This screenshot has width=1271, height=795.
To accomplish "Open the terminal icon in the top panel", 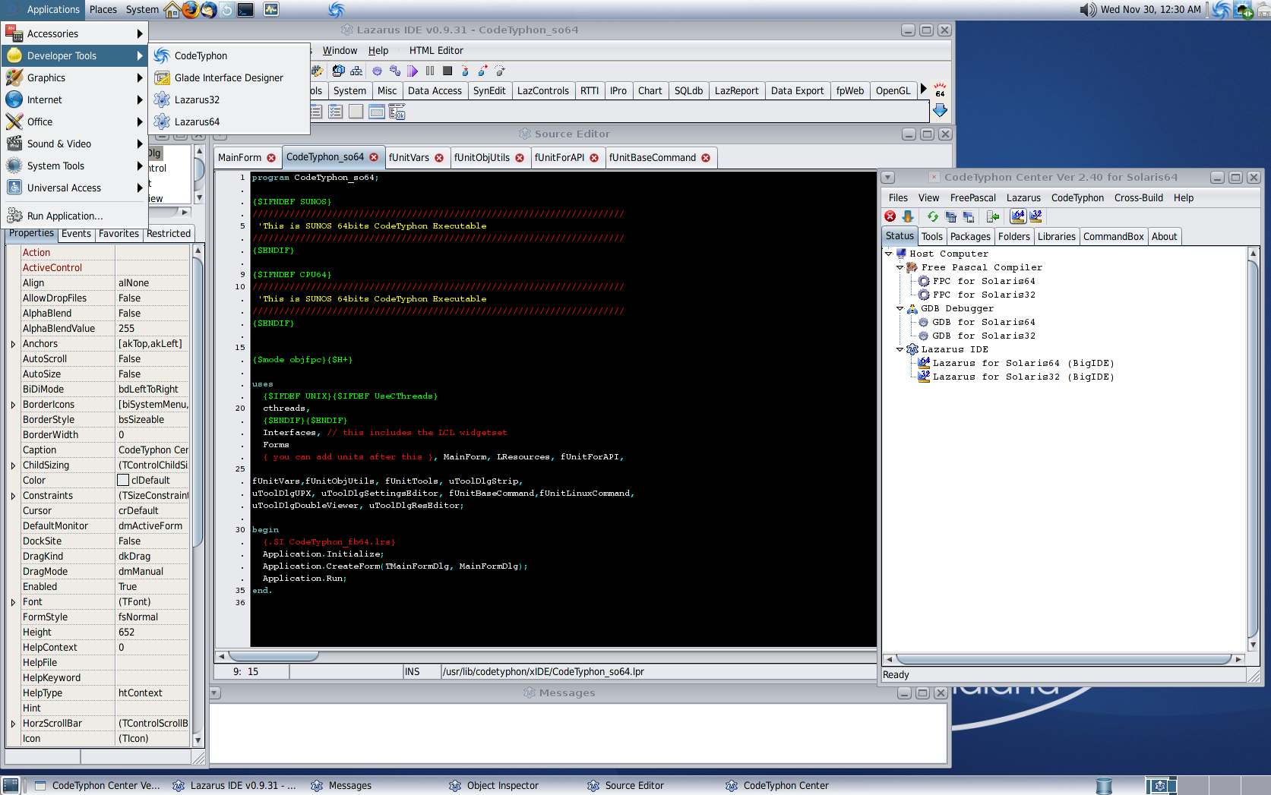I will (x=245, y=10).
